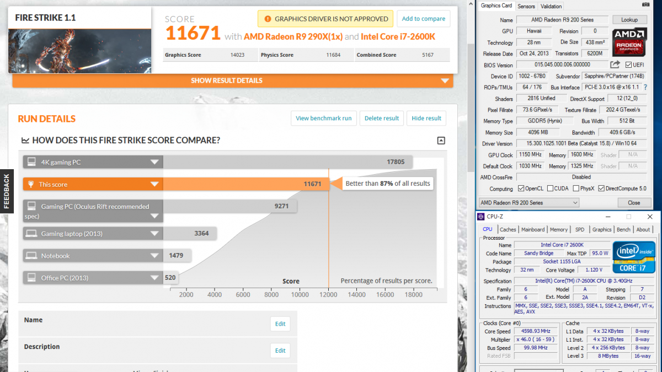Expand the Office PC (2013) row arrow

[154, 278]
